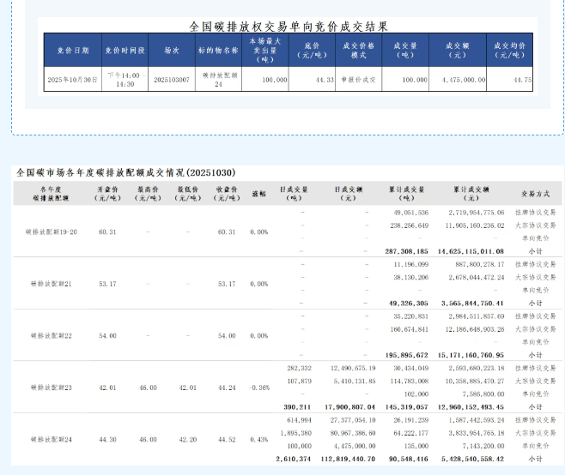Click the -0.36% change value

click(258, 387)
